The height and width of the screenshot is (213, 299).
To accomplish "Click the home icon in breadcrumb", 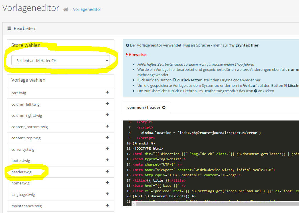I will click(x=66, y=9).
